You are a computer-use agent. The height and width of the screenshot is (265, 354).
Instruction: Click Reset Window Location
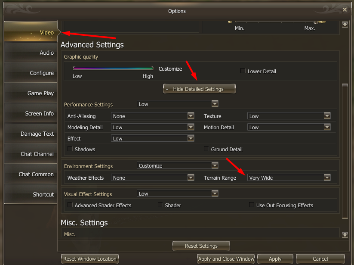coord(89,259)
